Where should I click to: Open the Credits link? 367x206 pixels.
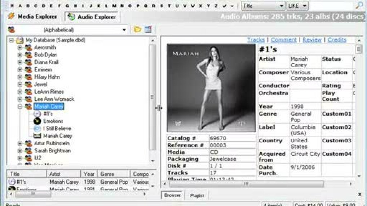[337, 40]
